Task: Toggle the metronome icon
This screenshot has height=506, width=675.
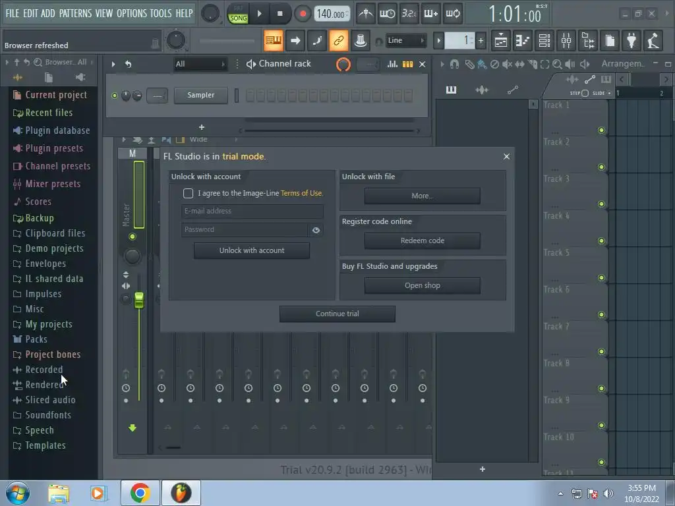Action: [366, 13]
